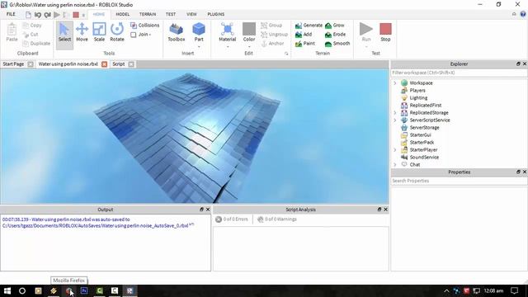Screen dimensions: 528x297
Task: Undock the Script Analysis panel
Action: tap(379, 210)
